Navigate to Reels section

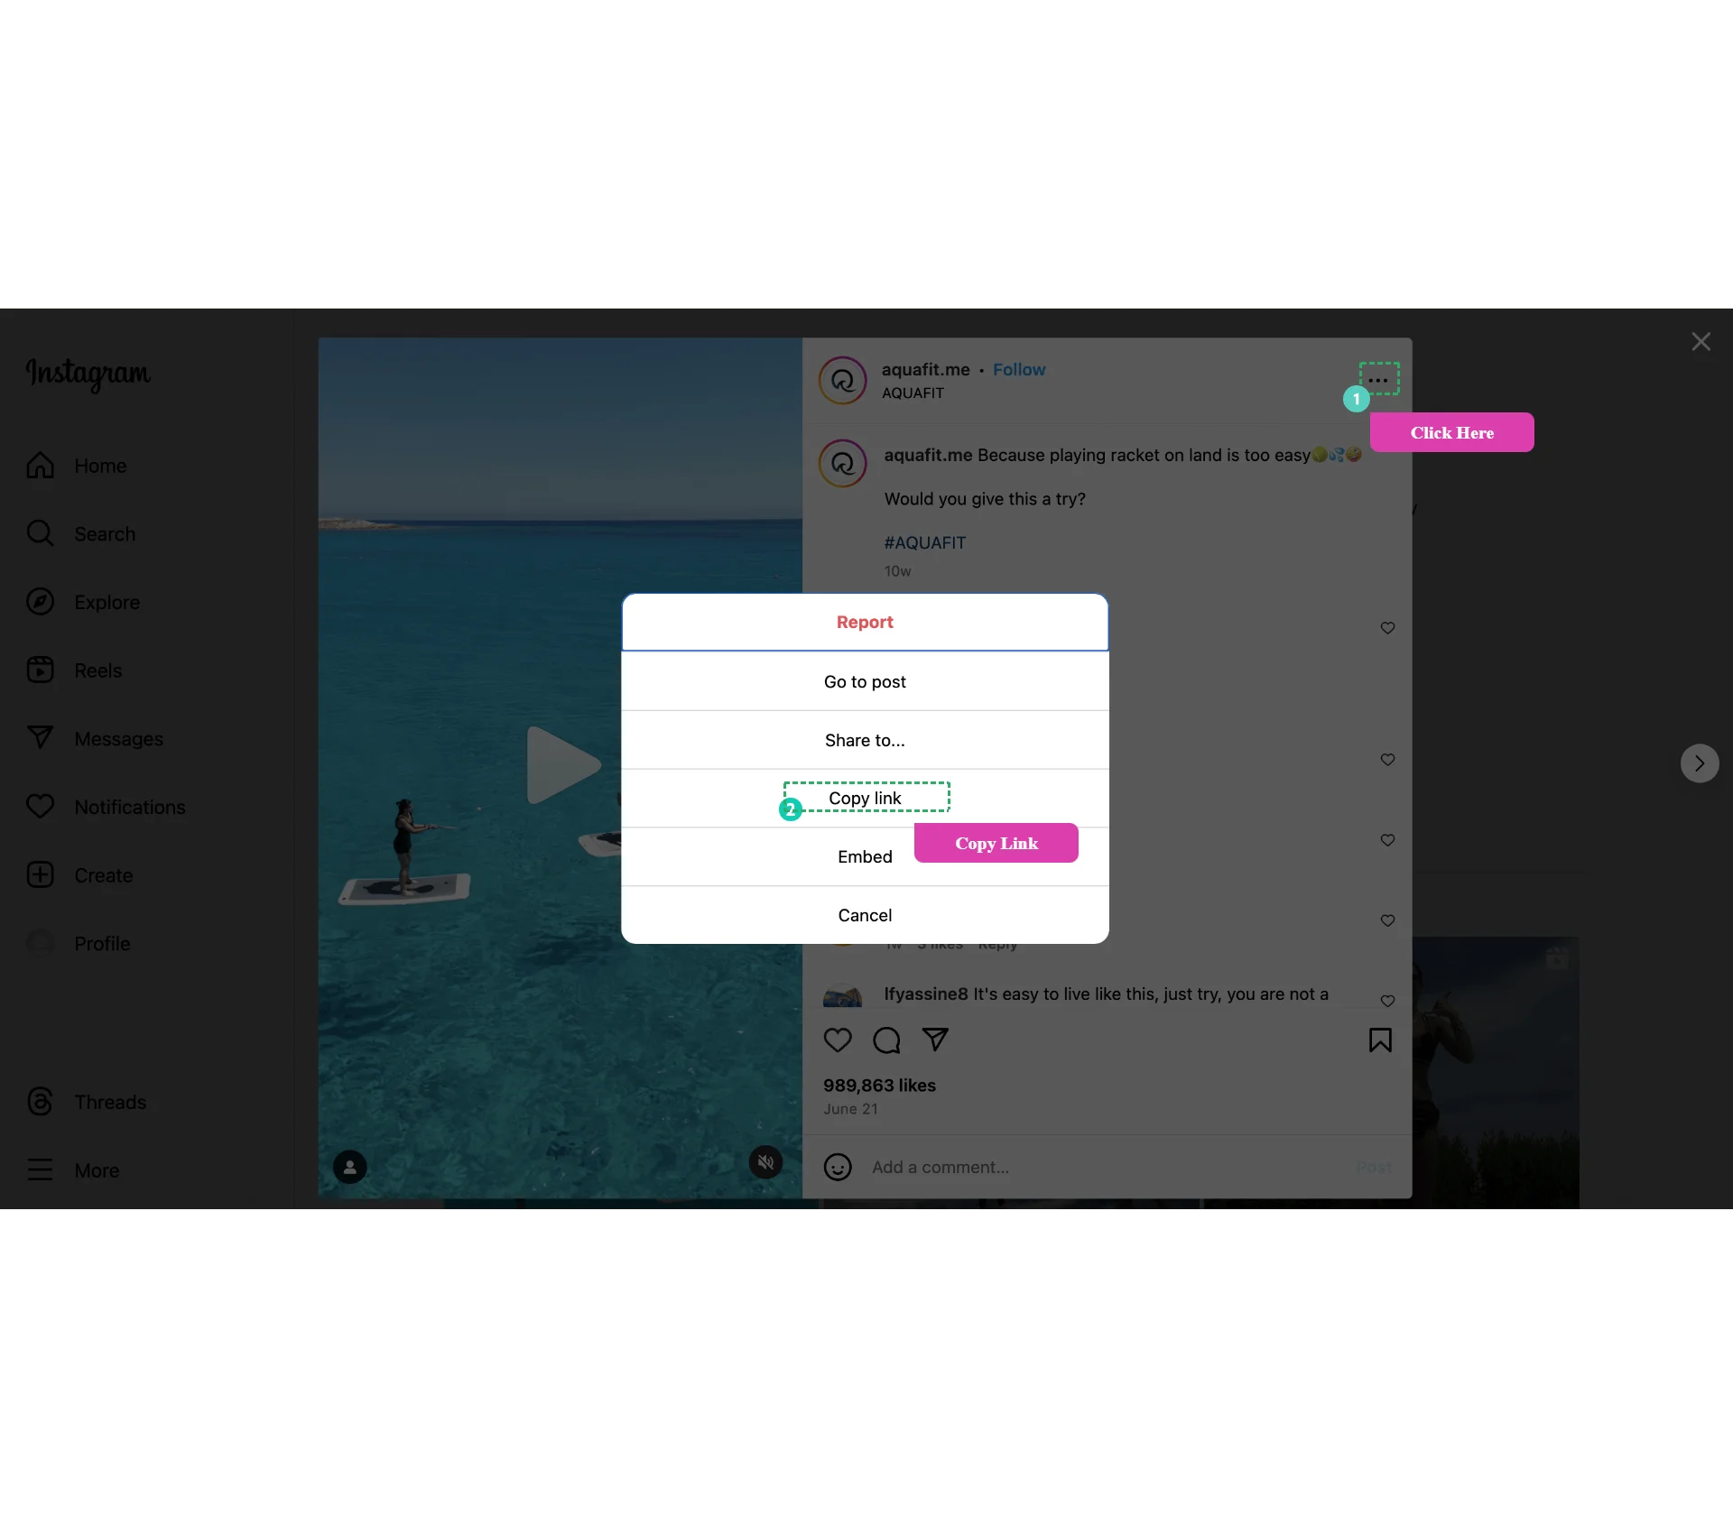96,670
